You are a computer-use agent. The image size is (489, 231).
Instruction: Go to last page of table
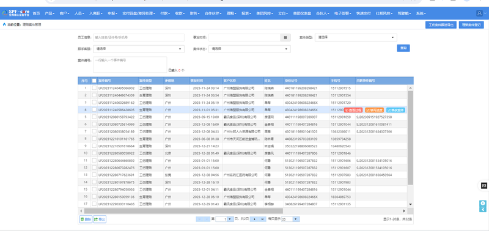[262, 219]
